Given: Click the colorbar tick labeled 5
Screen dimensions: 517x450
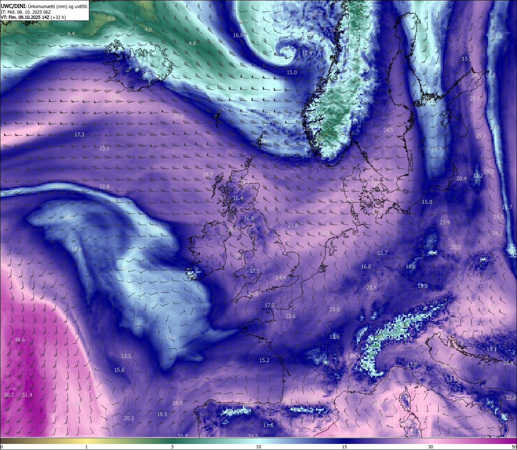Looking at the screenshot, I should (172, 447).
